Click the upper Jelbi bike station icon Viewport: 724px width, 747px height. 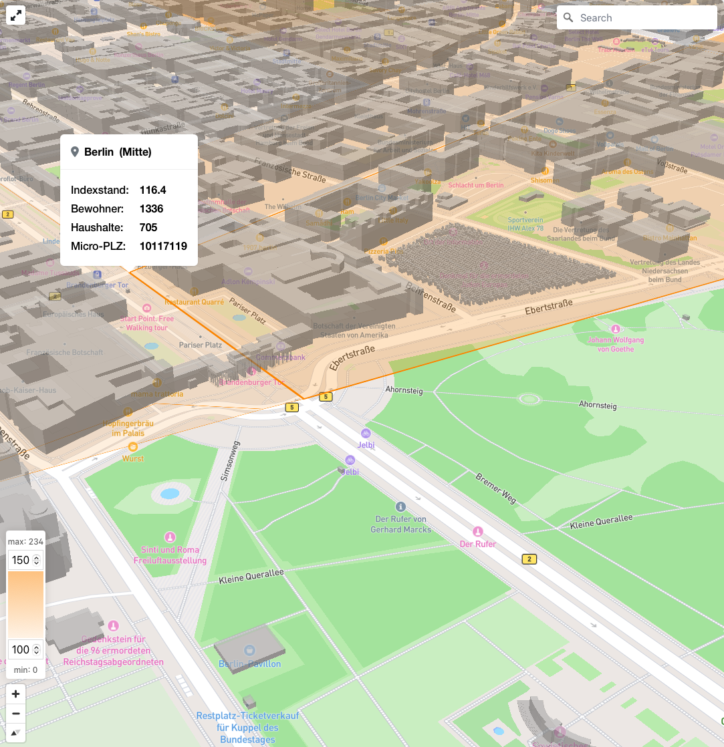click(365, 434)
